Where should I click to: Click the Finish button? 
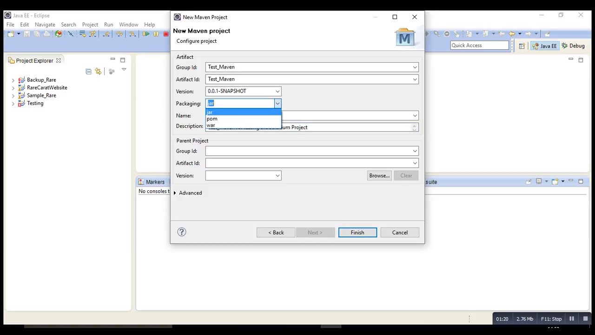pos(357,232)
